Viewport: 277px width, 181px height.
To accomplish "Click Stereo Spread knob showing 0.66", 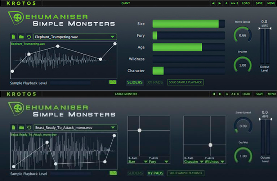I will (x=242, y=35).
